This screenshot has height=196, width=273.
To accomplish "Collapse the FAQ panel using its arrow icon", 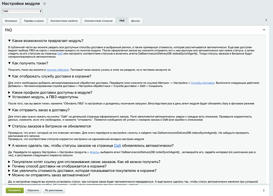I will click(263, 30).
